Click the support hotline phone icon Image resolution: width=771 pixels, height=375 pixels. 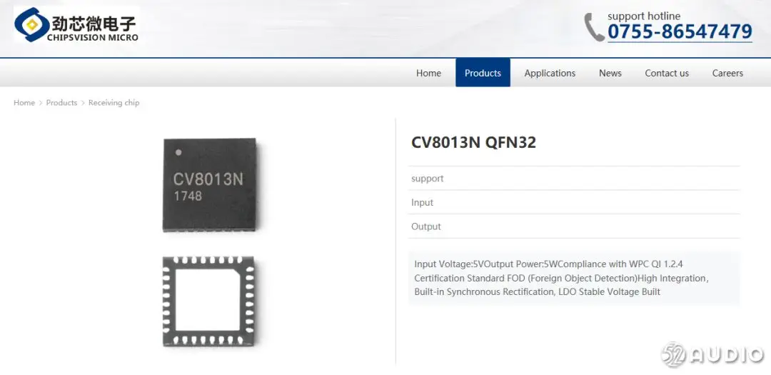click(x=594, y=27)
